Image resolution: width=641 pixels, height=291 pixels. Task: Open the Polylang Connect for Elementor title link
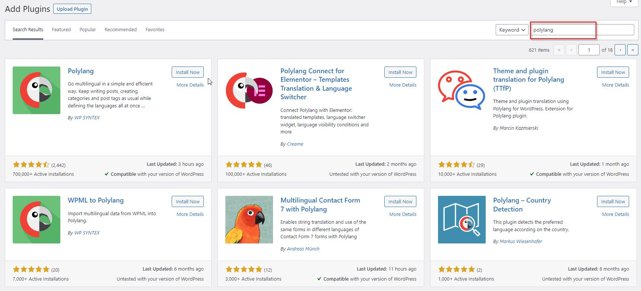316,84
